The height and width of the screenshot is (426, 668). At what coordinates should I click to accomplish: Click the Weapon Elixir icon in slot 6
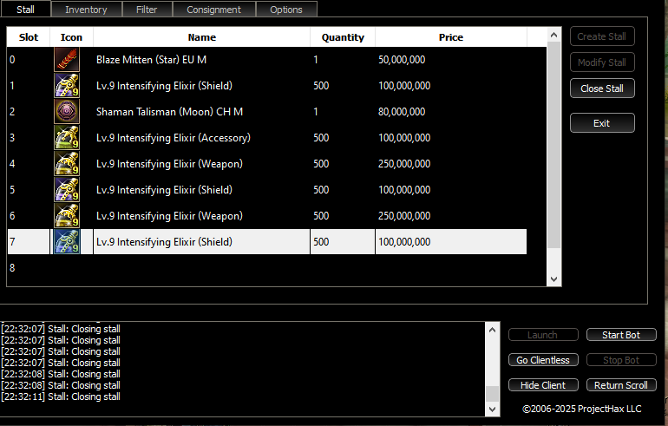tap(67, 216)
